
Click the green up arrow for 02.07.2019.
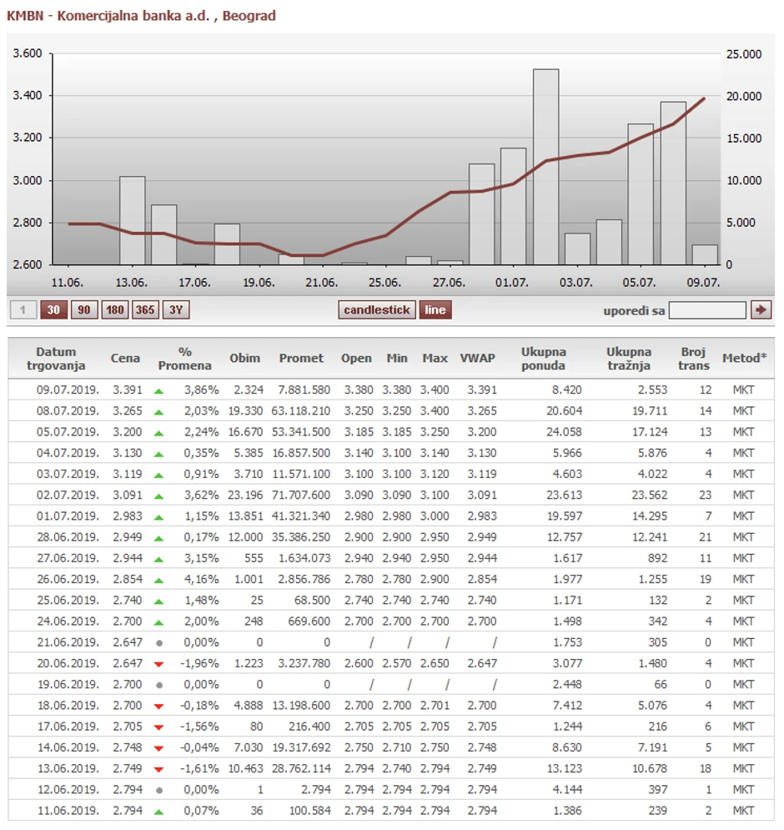click(x=158, y=497)
